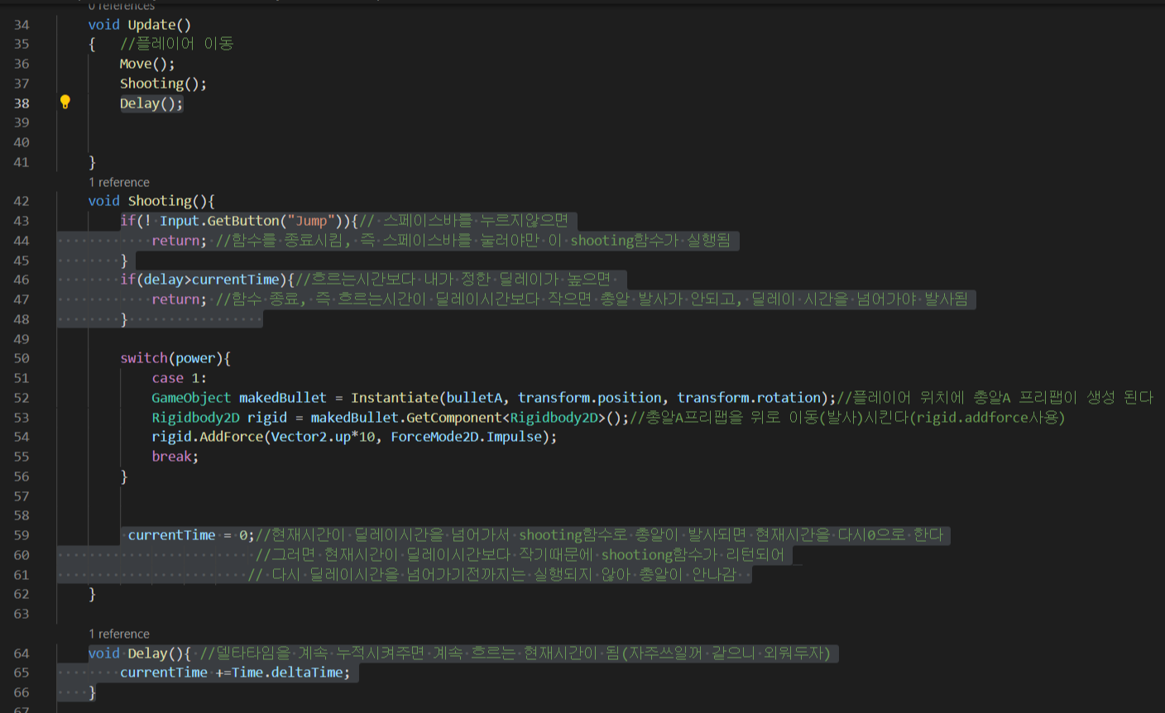Click 'currentTime = 0;' on line 59

(191, 535)
